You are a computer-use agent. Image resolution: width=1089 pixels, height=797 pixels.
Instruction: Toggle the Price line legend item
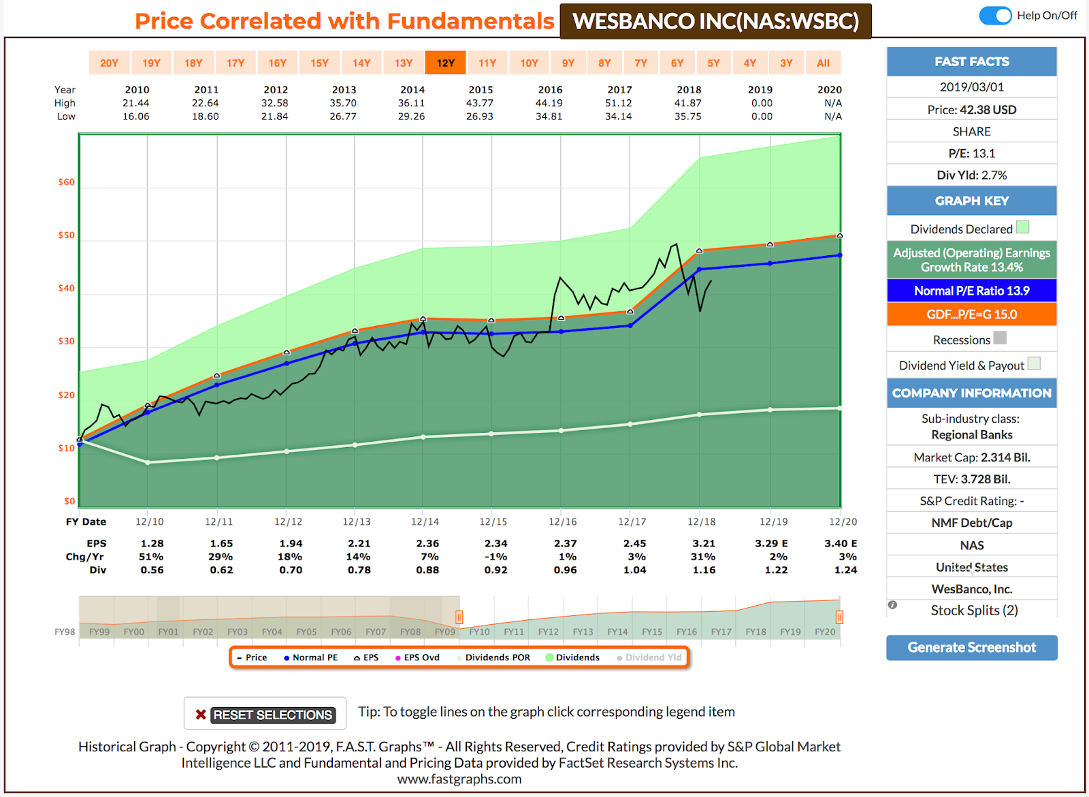pyautogui.click(x=252, y=657)
